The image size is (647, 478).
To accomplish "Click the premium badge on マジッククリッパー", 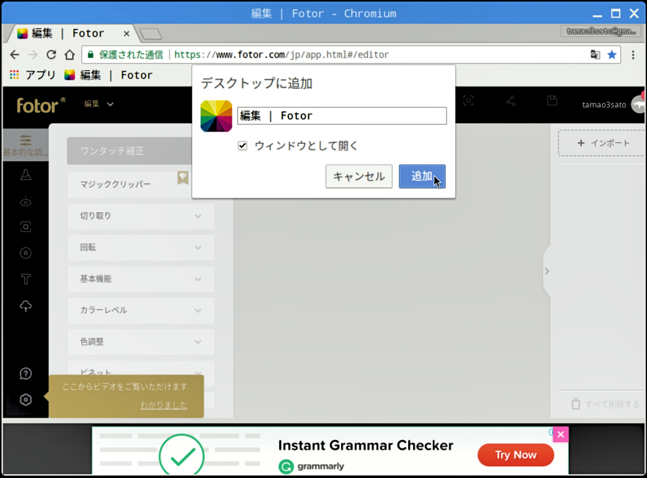I will pos(183,177).
